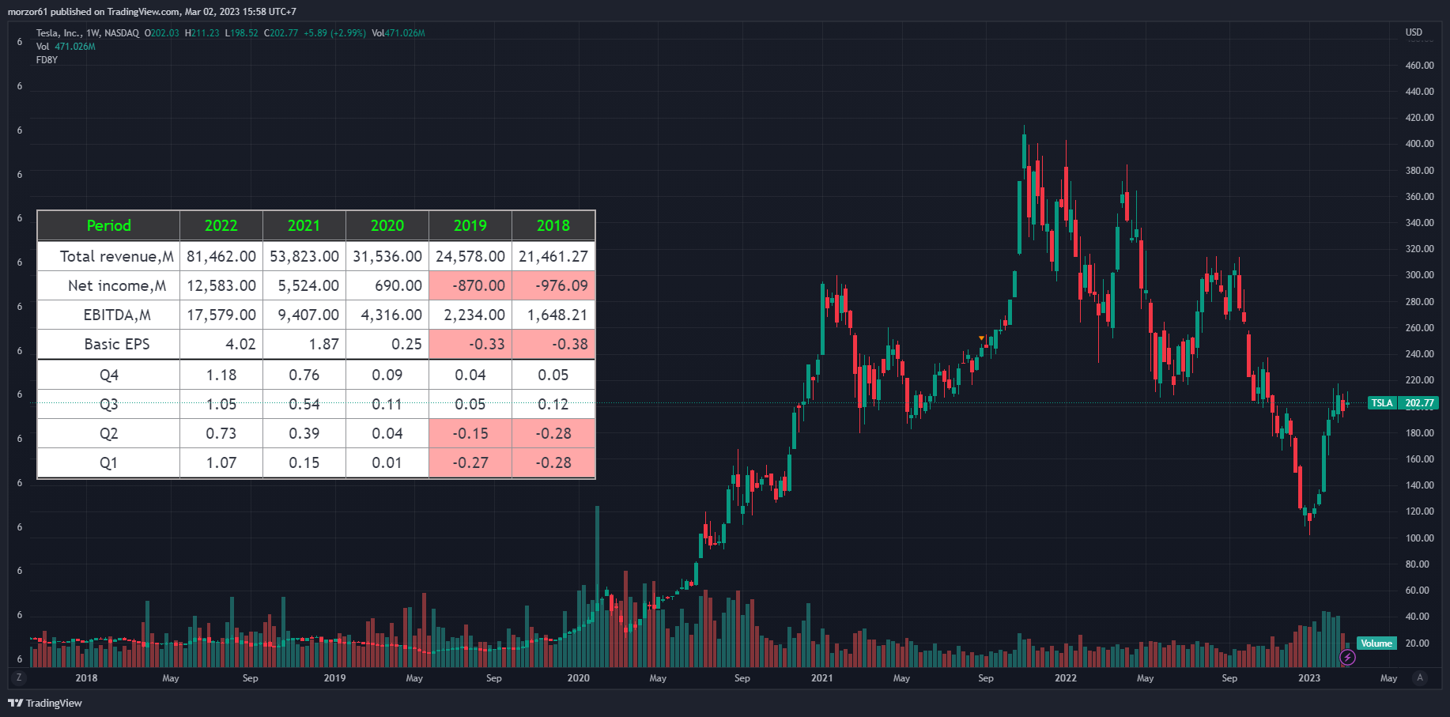Click the Period header cell in table
Viewport: 1450px width, 717px height.
(x=109, y=225)
